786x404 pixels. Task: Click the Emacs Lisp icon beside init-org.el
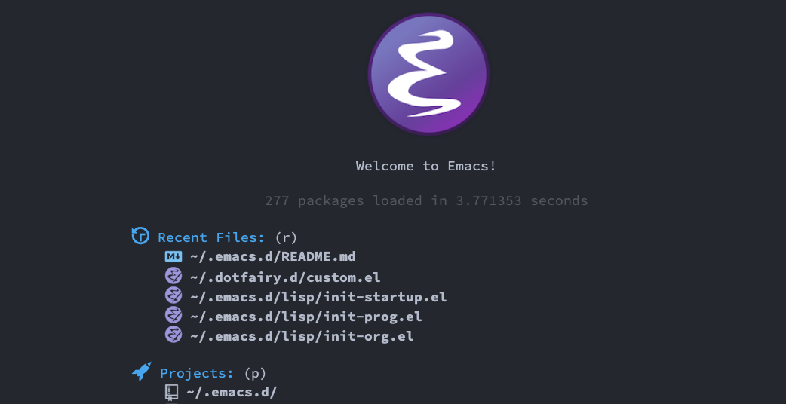click(173, 335)
